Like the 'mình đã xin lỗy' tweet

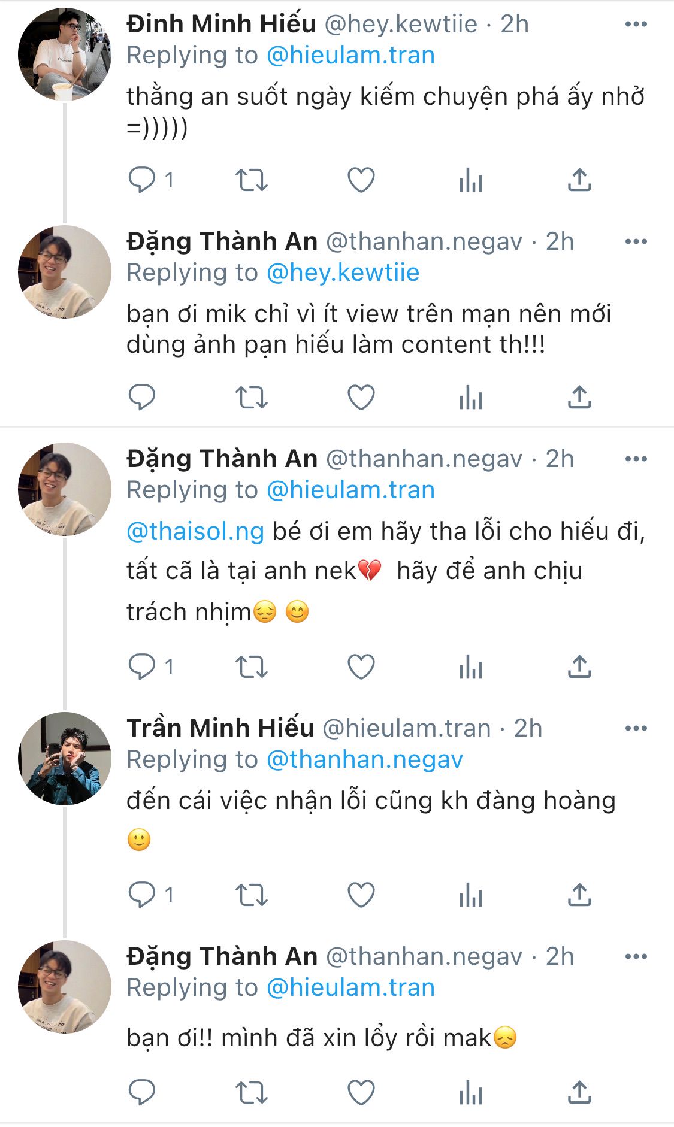tap(361, 1092)
